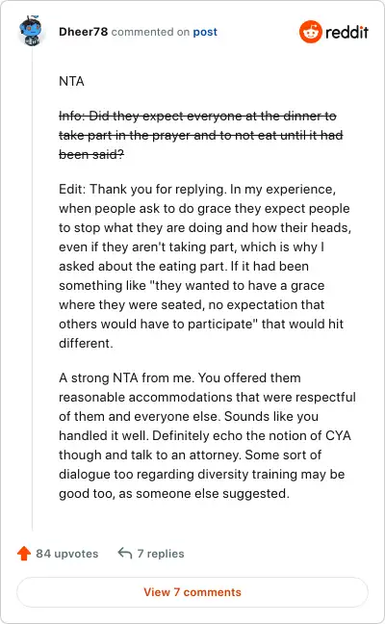Click the orange Reddit Snoo logo icon

click(310, 32)
